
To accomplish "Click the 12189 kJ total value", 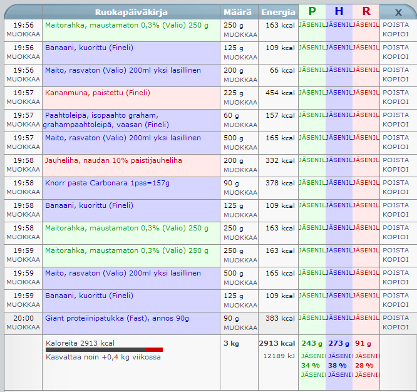I will coord(279,356).
